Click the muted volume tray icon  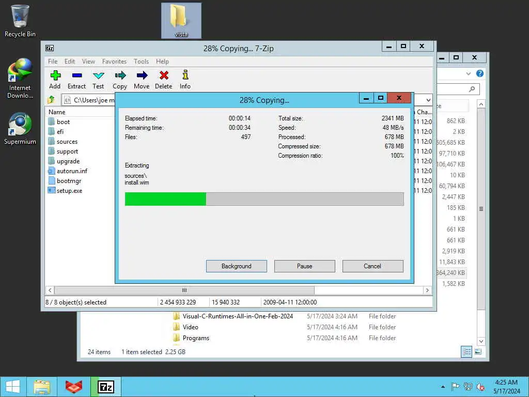point(480,387)
